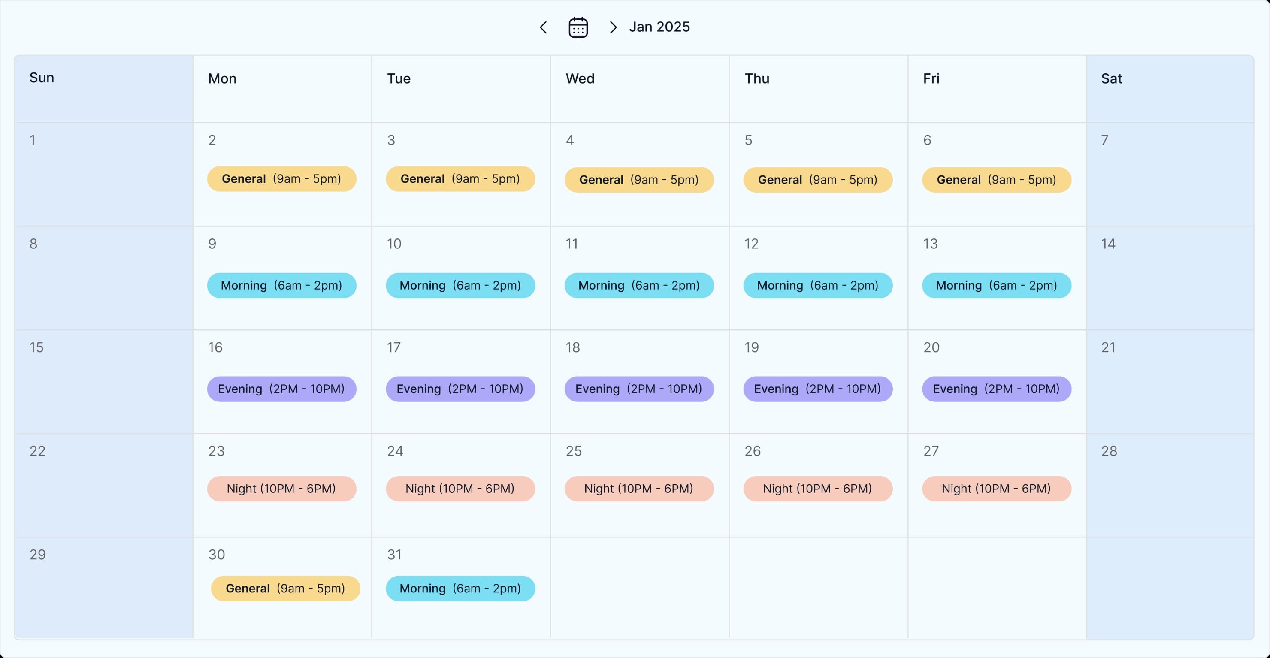Click Morning shift on day 13
This screenshot has width=1270, height=658.
click(x=996, y=285)
